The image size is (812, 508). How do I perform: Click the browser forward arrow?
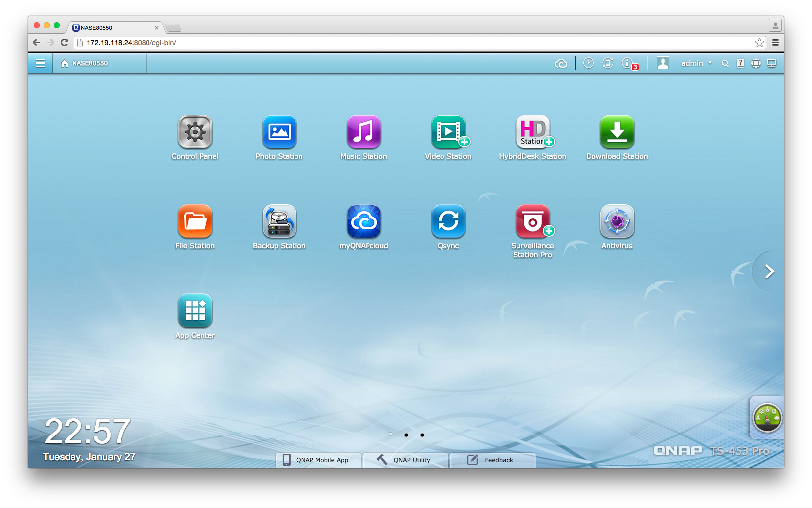click(x=50, y=43)
